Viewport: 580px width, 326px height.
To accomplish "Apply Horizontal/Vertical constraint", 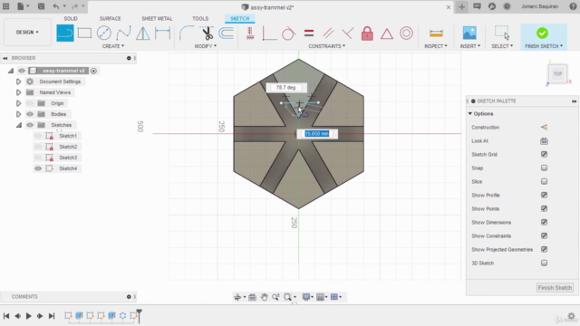I will pyautogui.click(x=250, y=34).
